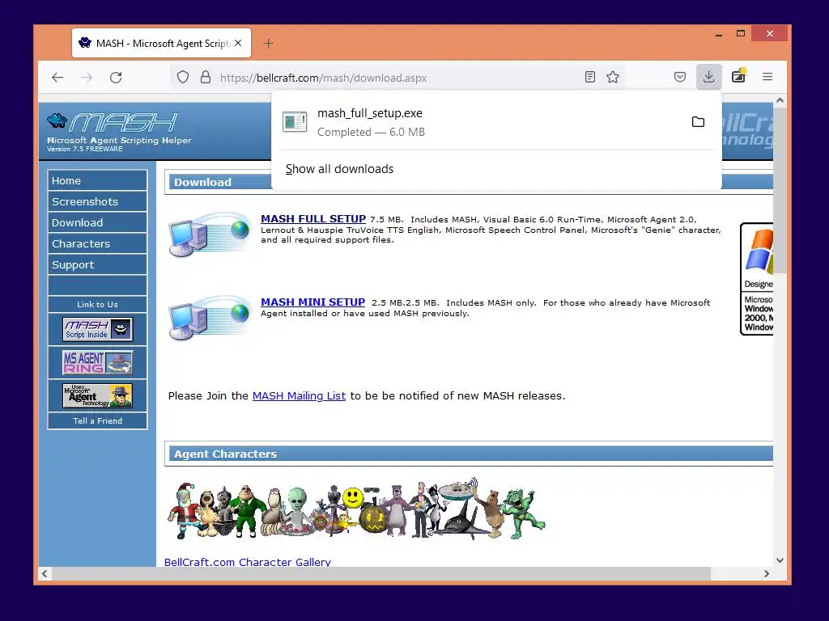
Task: Click the horizontal scrollbar thumb
Action: pos(380,573)
